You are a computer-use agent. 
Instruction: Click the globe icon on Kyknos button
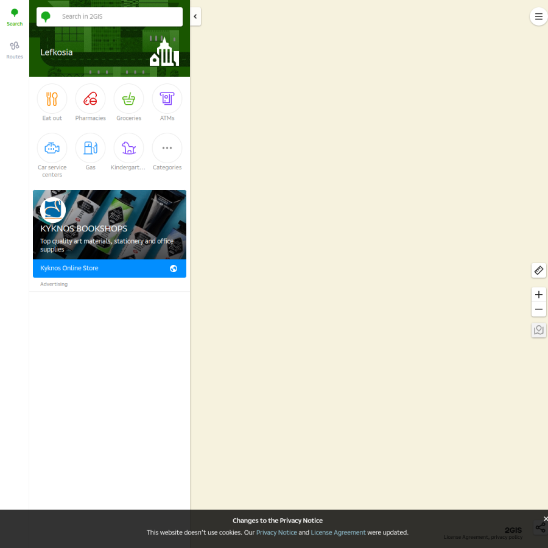(x=174, y=269)
